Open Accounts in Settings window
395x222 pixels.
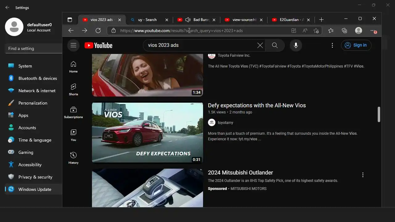tap(34, 128)
